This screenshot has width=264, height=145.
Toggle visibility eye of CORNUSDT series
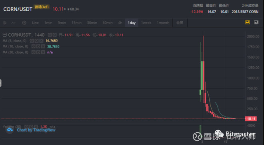coord(50,35)
